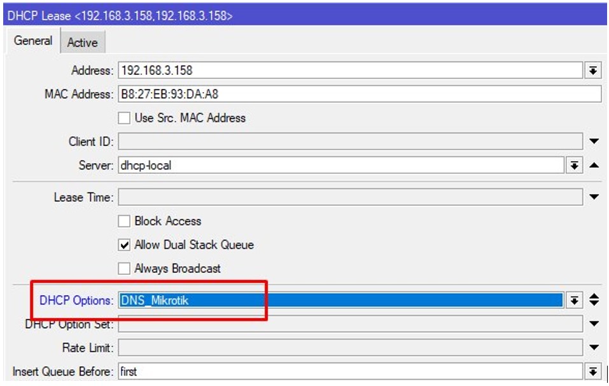Expand the Client ID field arrow
This screenshot has height=386, width=609.
(594, 142)
